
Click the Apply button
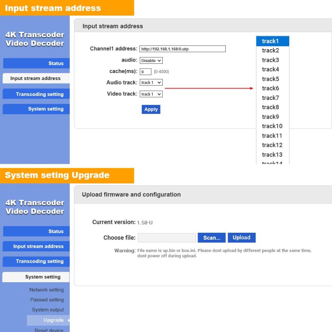[x=151, y=109]
